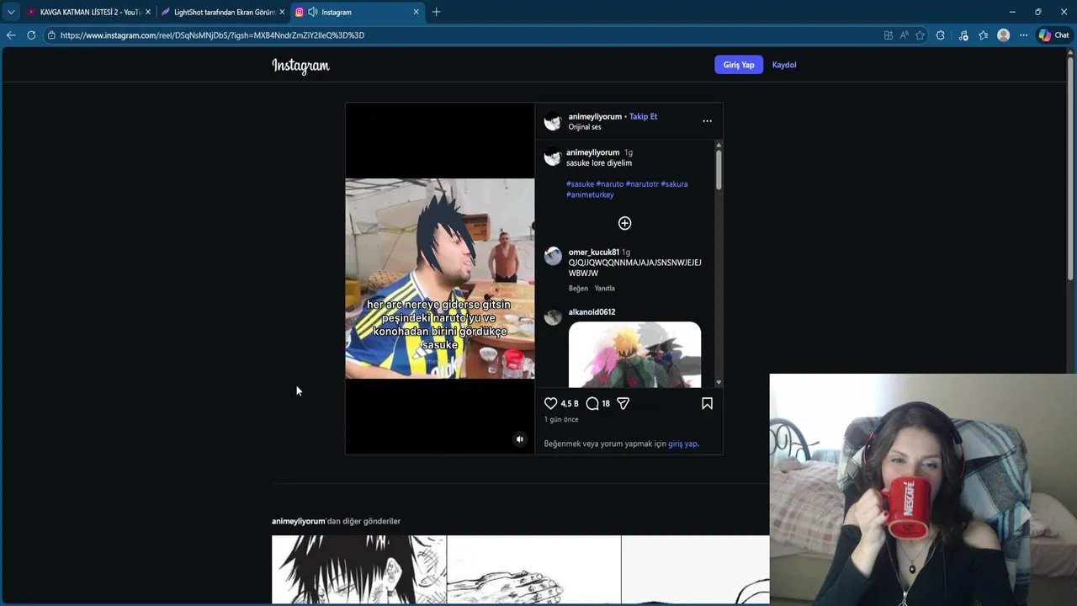Open a new browser tab
This screenshot has width=1077, height=606.
pos(436,12)
